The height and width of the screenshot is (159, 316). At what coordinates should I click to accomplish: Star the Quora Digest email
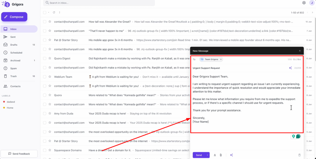click(50, 58)
